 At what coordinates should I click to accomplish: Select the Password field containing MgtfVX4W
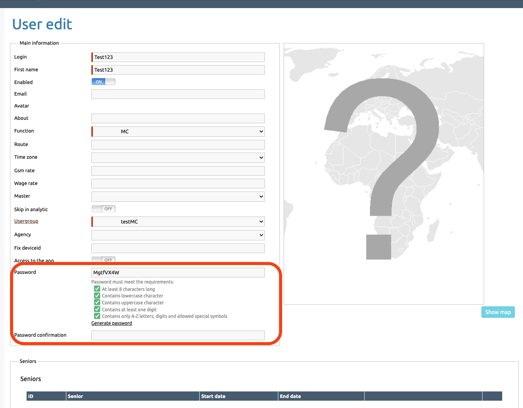(x=178, y=272)
